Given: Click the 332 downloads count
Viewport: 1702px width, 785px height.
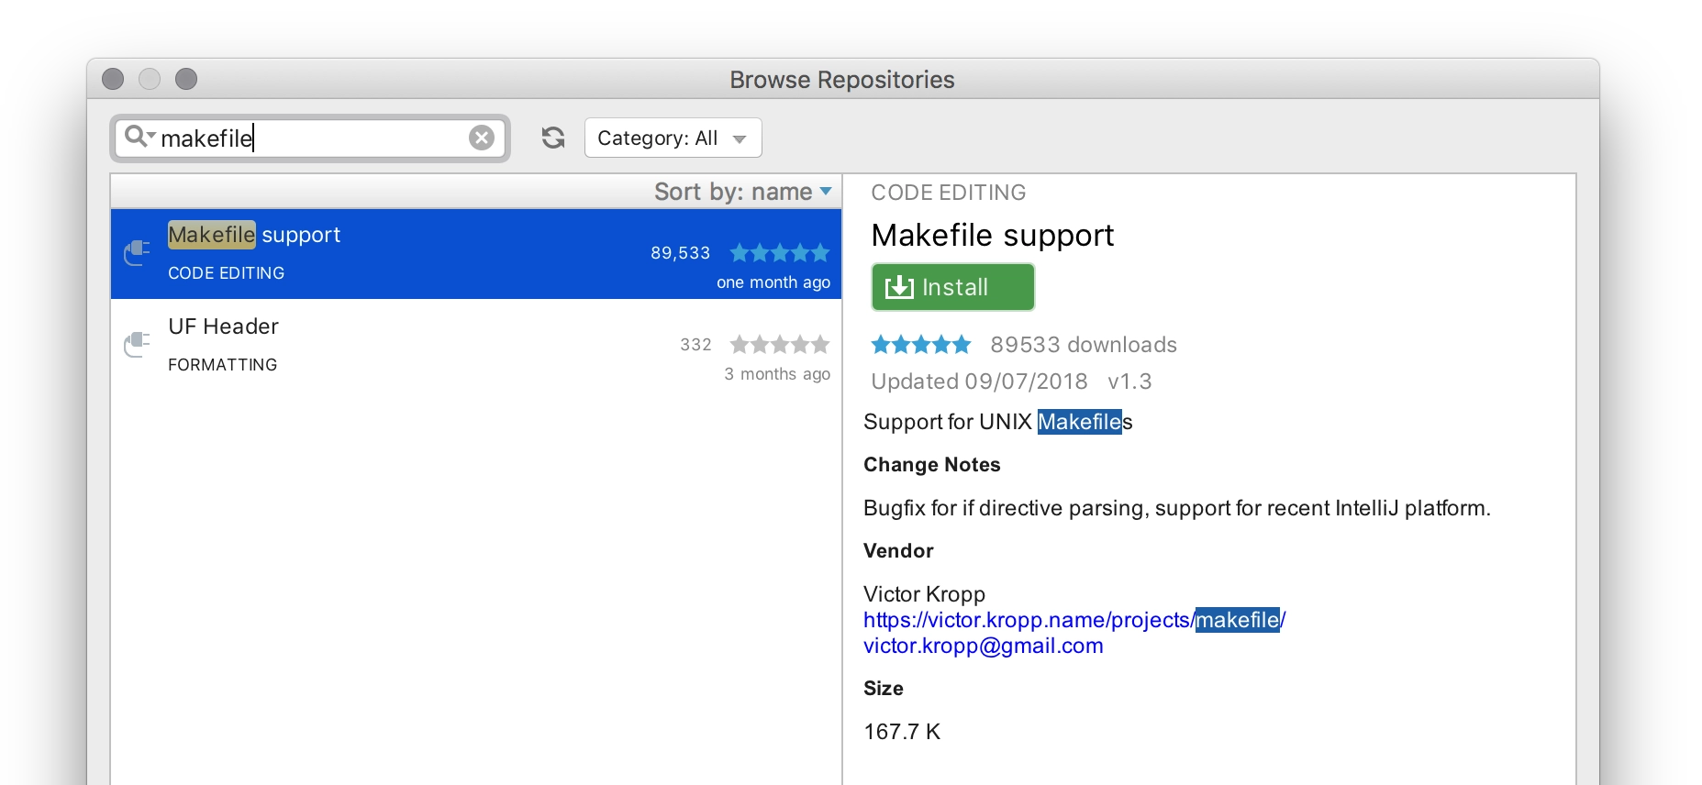Looking at the screenshot, I should pos(695,345).
